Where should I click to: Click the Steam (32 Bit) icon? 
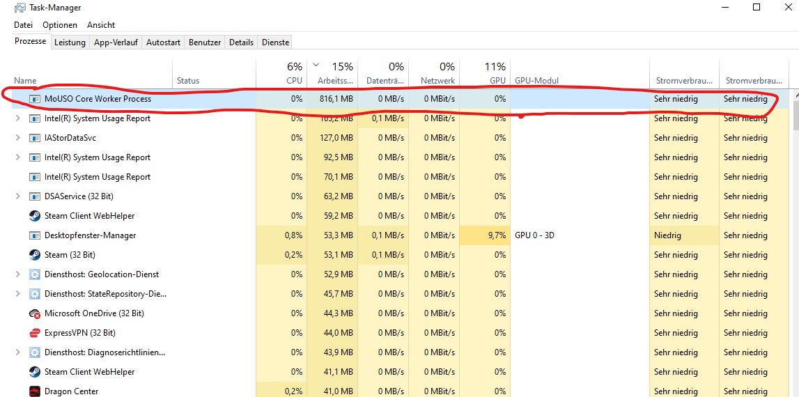click(35, 255)
